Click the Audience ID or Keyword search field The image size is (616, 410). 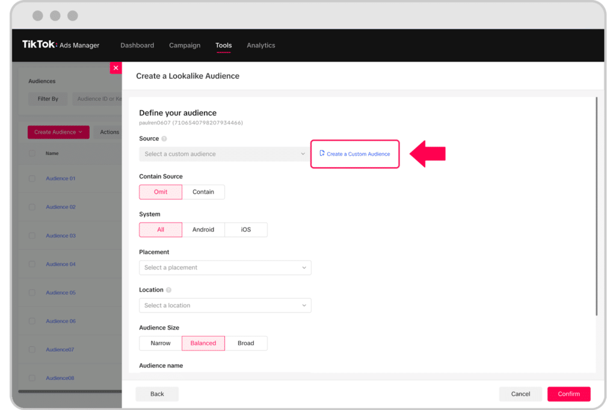click(99, 99)
